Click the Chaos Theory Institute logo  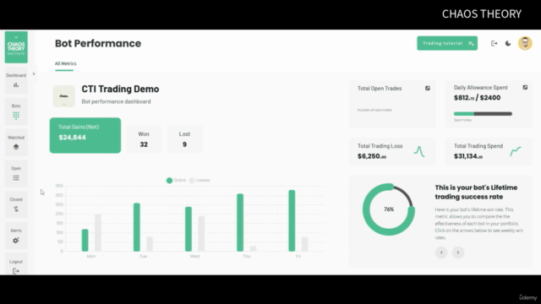click(x=16, y=47)
